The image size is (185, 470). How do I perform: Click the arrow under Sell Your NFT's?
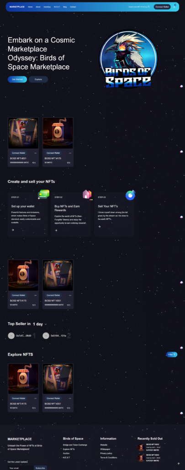(100, 226)
